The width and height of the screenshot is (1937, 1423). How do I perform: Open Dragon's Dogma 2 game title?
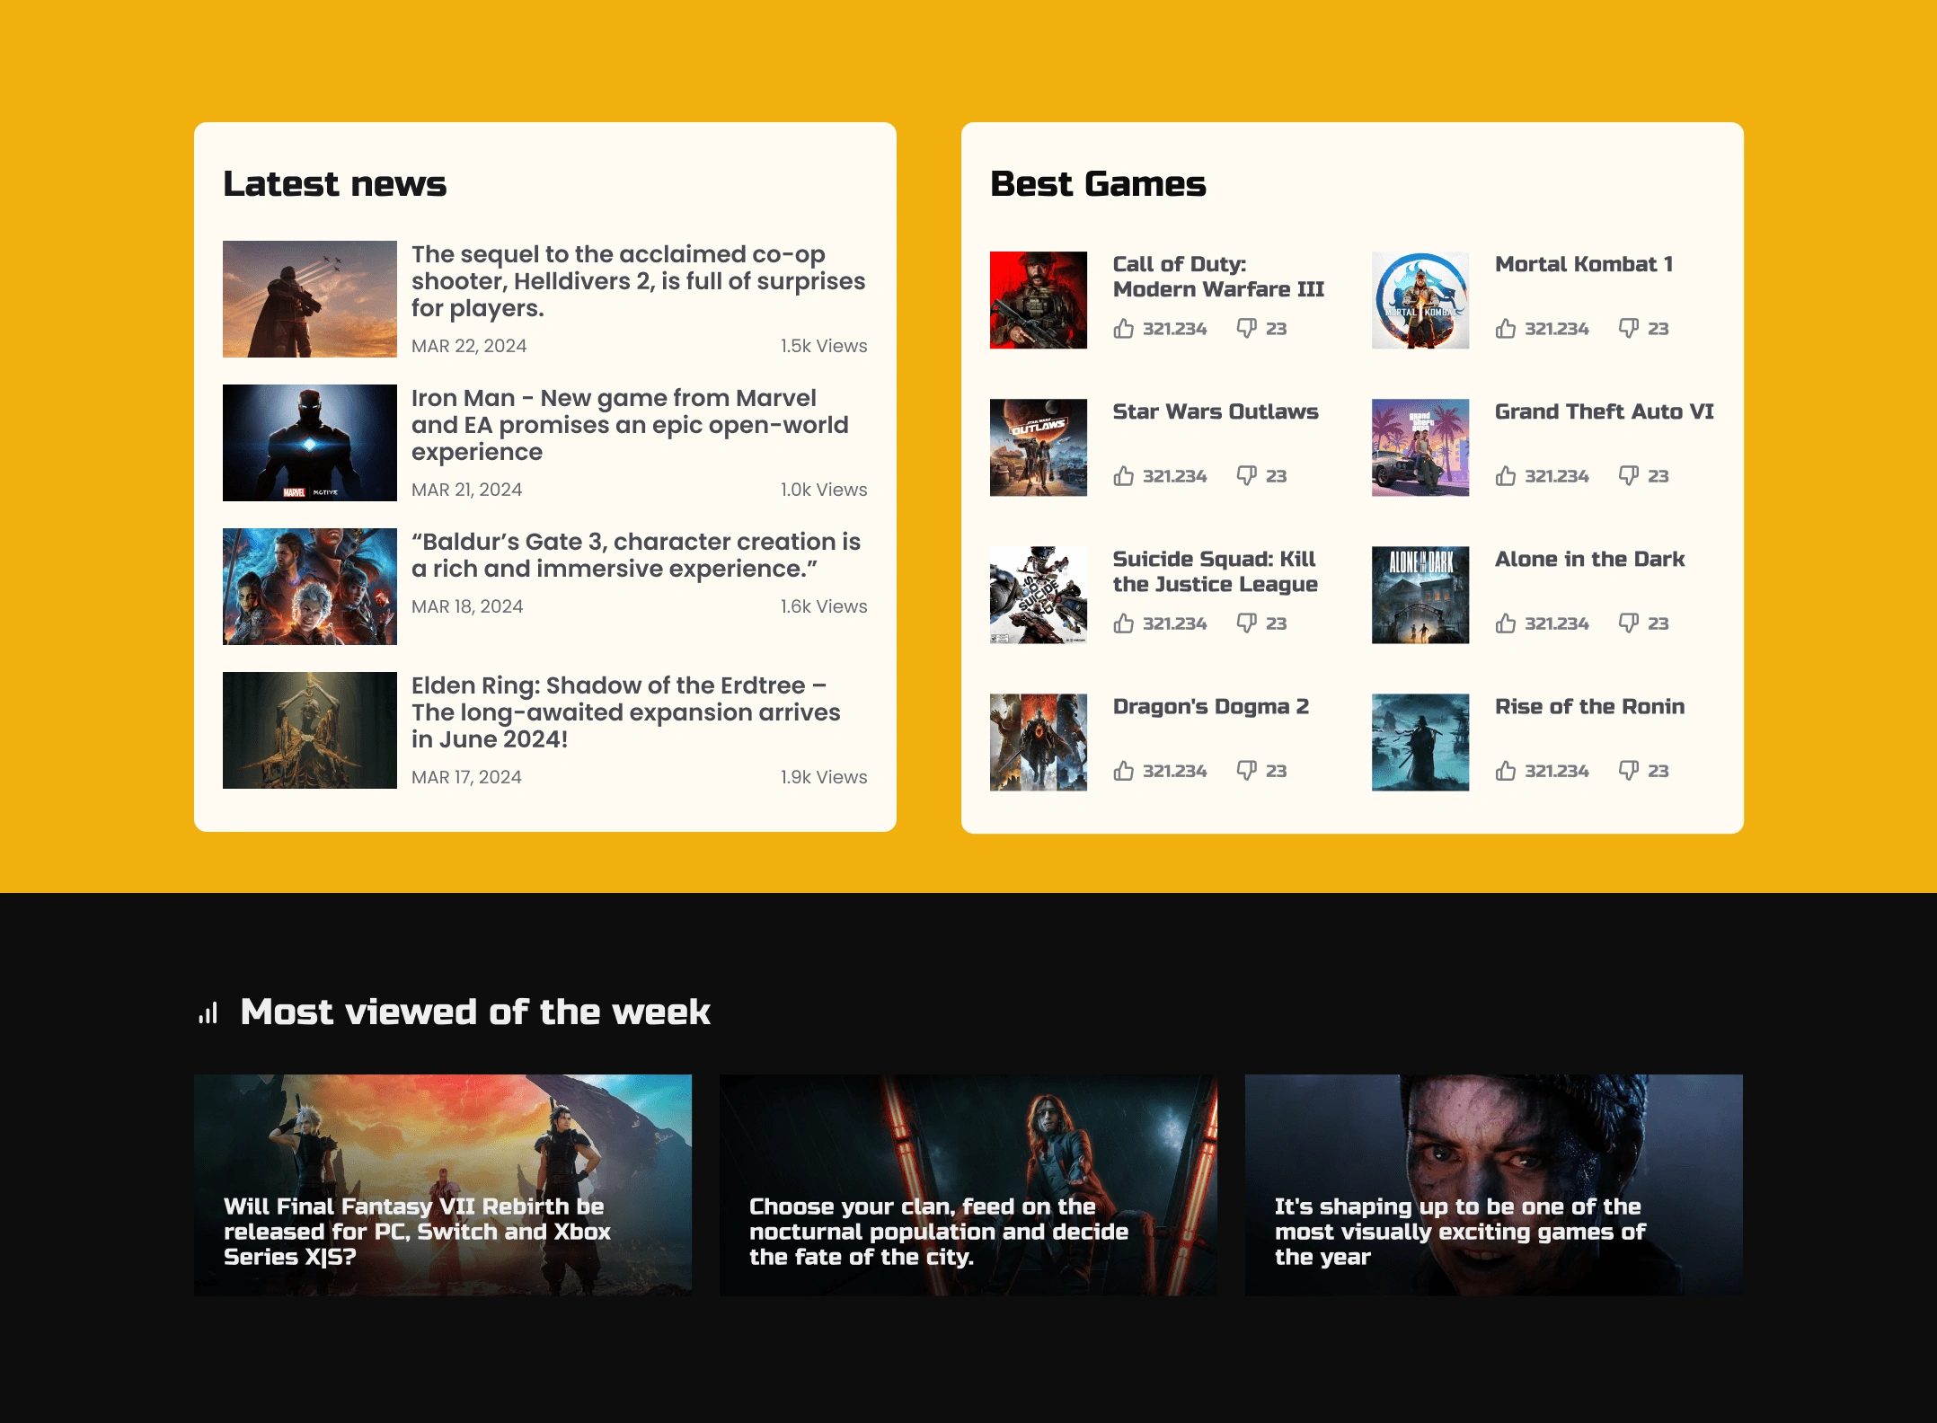pyautogui.click(x=1211, y=706)
